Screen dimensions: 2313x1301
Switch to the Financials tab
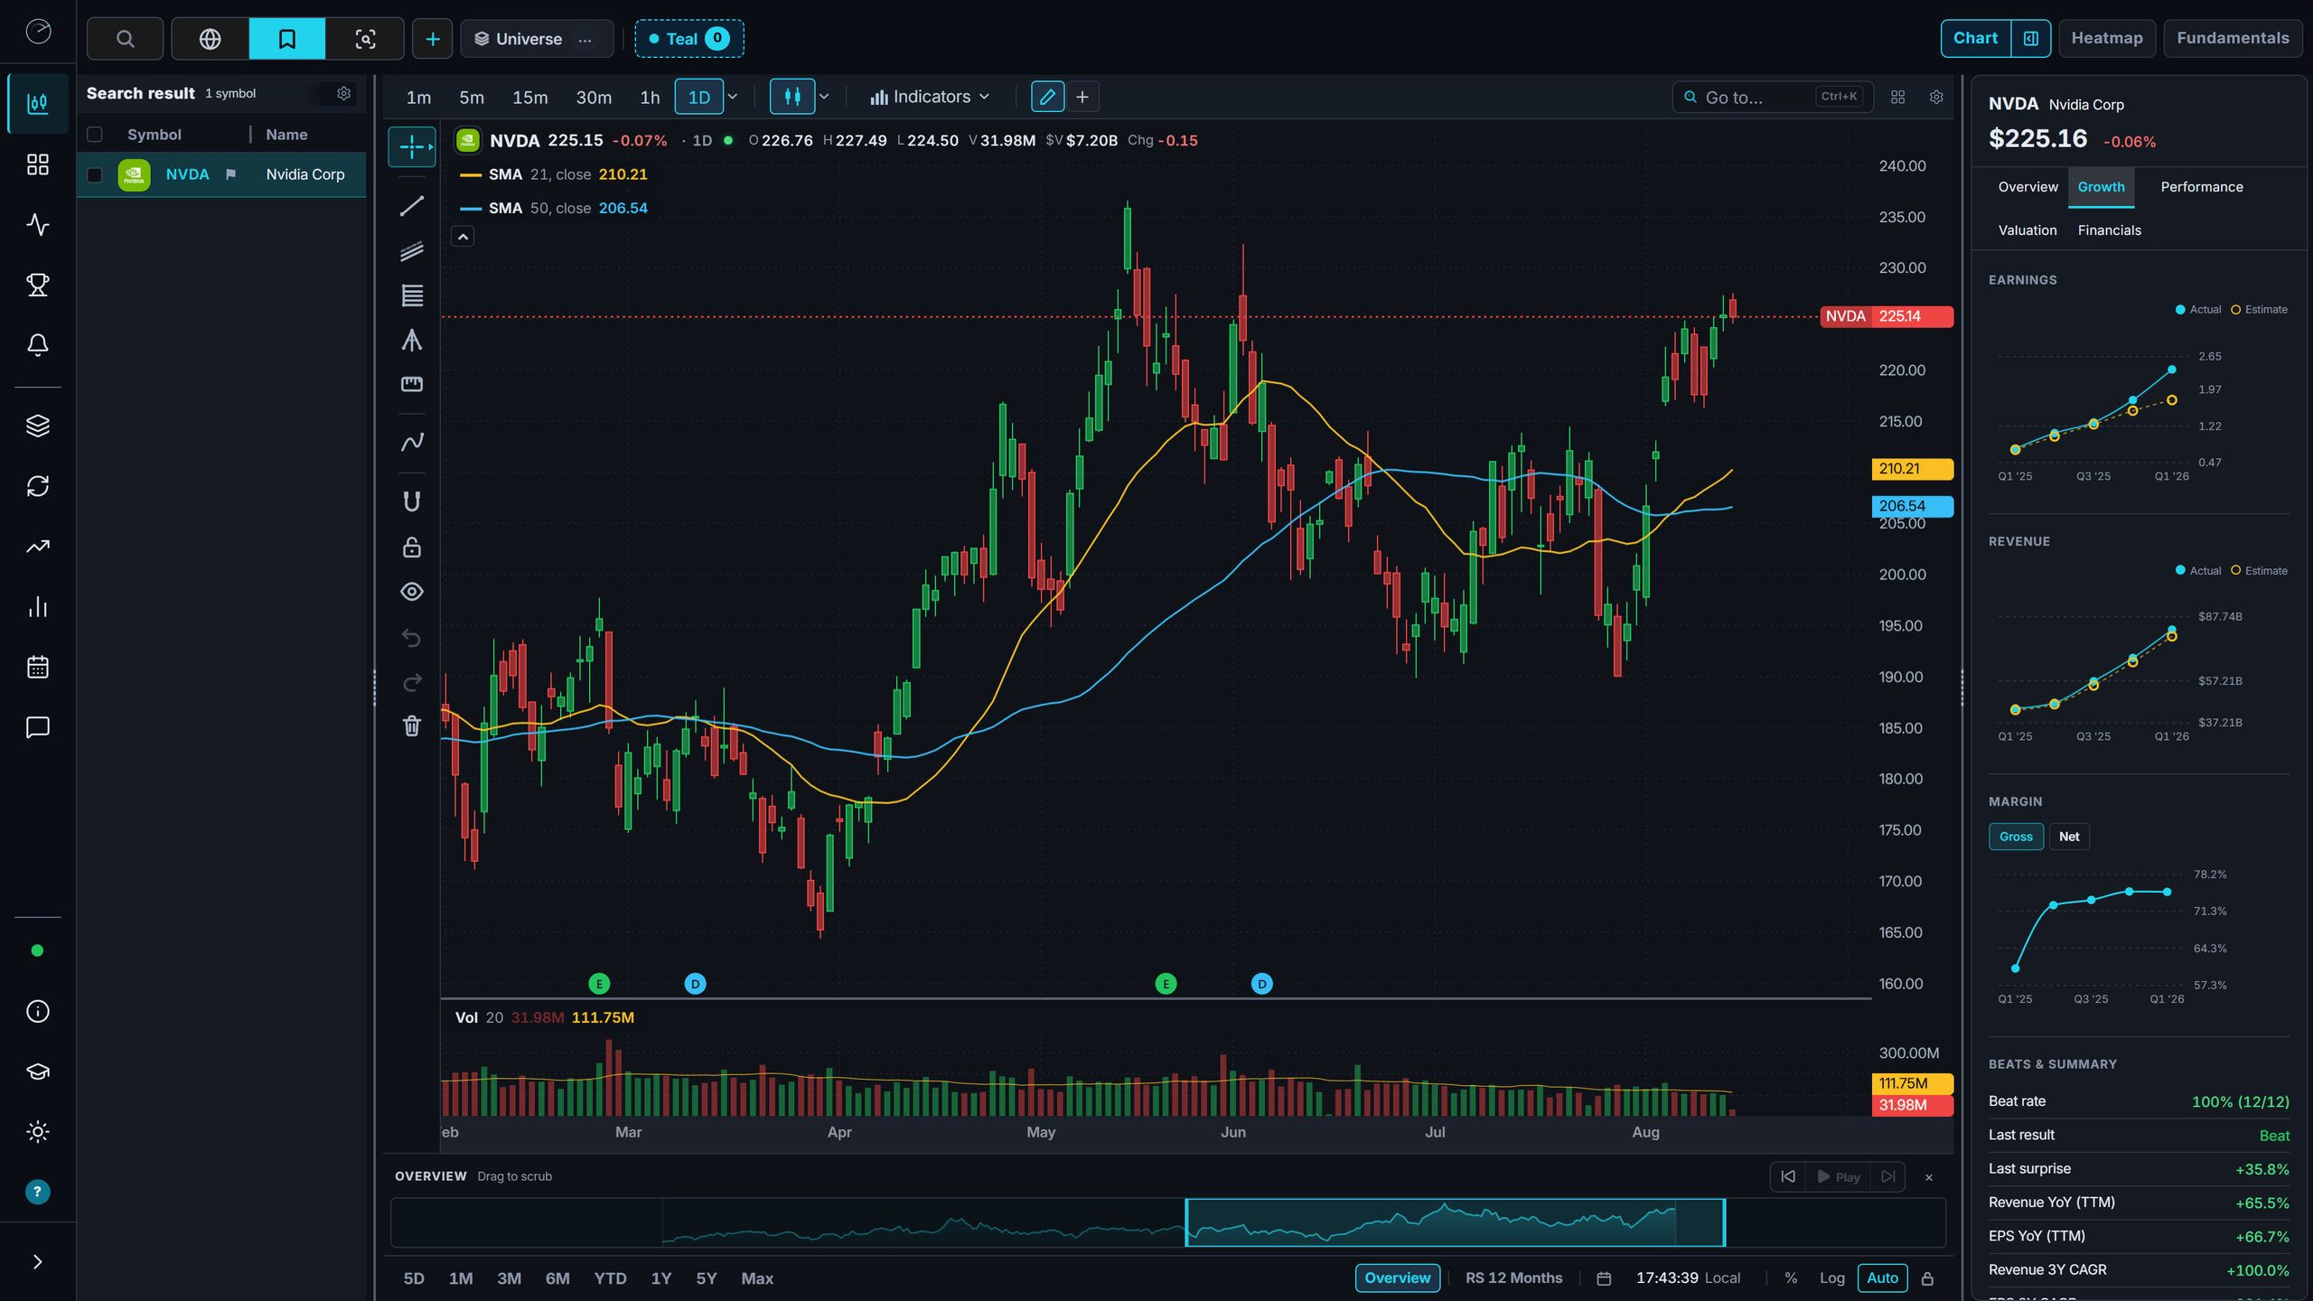2110,230
